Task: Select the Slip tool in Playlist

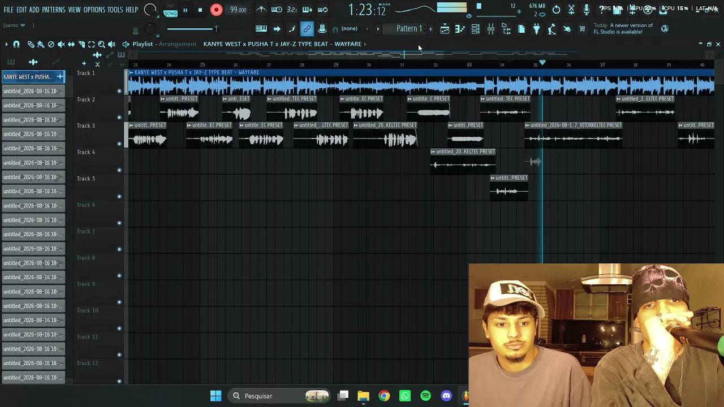Action: click(x=71, y=44)
